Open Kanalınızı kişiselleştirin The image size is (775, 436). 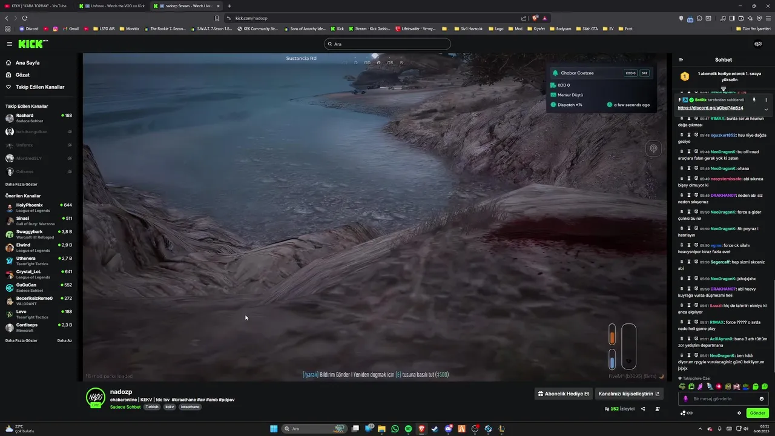coord(629,394)
